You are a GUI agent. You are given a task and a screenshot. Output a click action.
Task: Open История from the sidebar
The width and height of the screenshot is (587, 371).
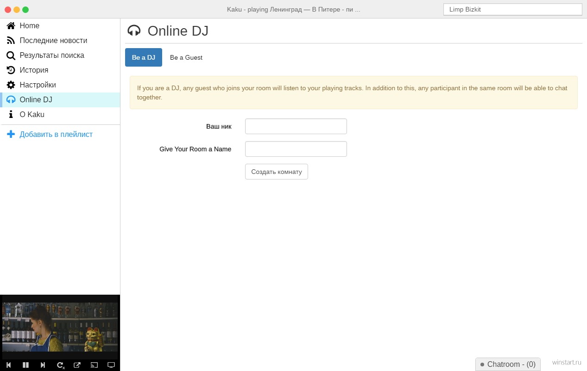(x=33, y=70)
